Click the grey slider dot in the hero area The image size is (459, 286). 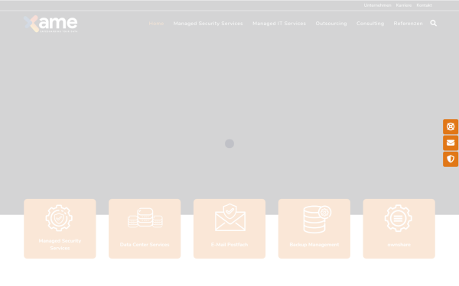coord(229,143)
